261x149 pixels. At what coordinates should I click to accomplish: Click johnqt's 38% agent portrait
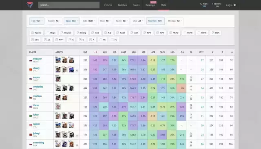(58, 135)
